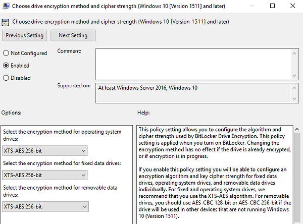This screenshot has height=224, width=303.
Task: Click the Help pane scrollbar thumb
Action: coord(297,178)
